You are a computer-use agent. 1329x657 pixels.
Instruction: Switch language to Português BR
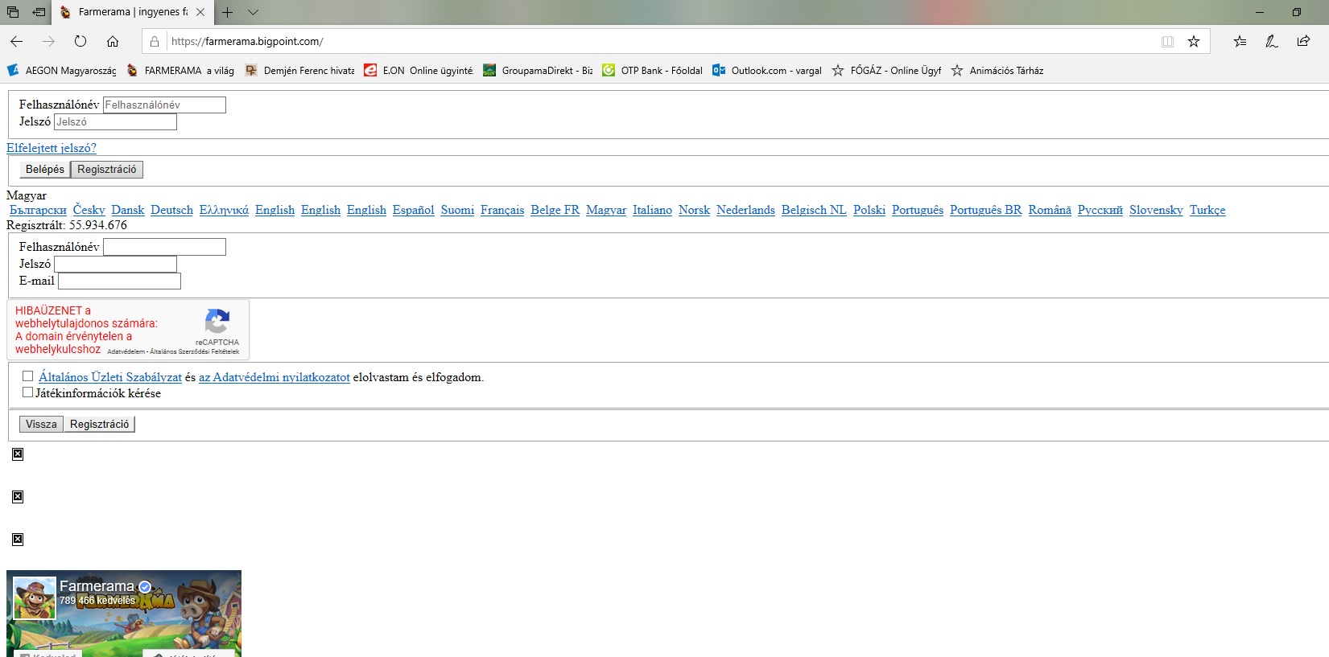click(x=985, y=210)
